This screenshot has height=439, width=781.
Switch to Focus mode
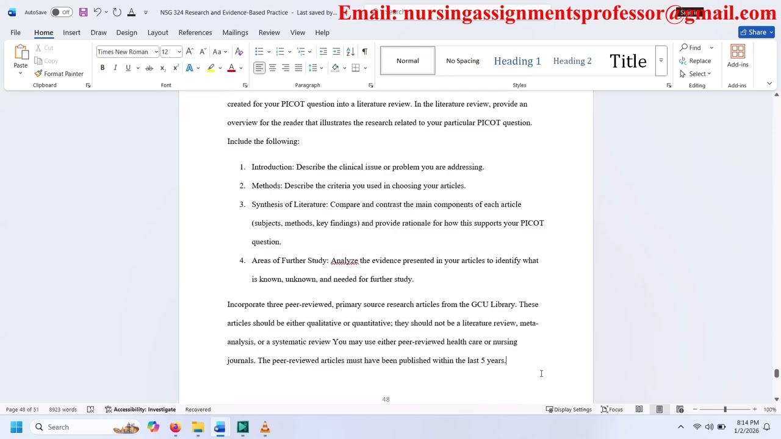pyautogui.click(x=612, y=410)
